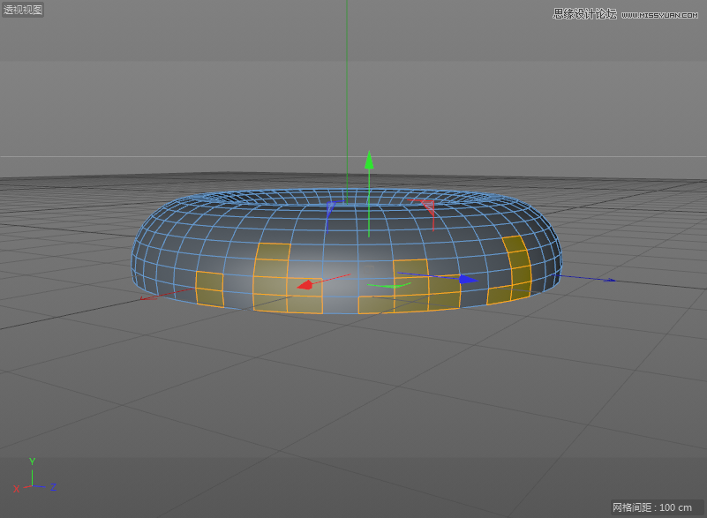This screenshot has width=707, height=518.
Task: Click the 透视视图 viewport label
Action: point(23,10)
